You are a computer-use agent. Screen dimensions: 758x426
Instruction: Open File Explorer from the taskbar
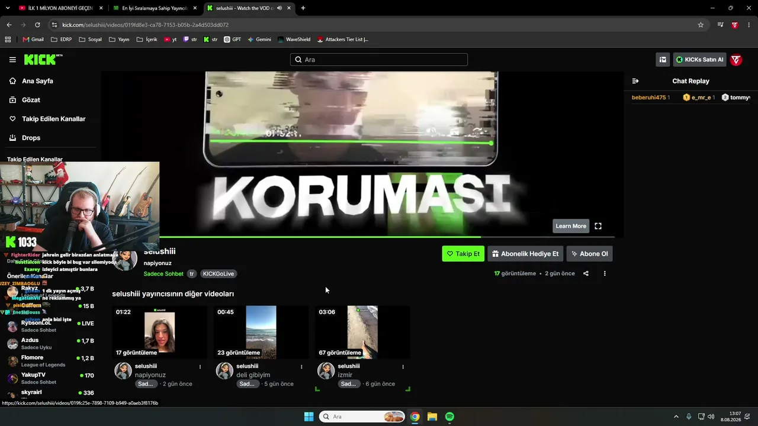(432, 417)
